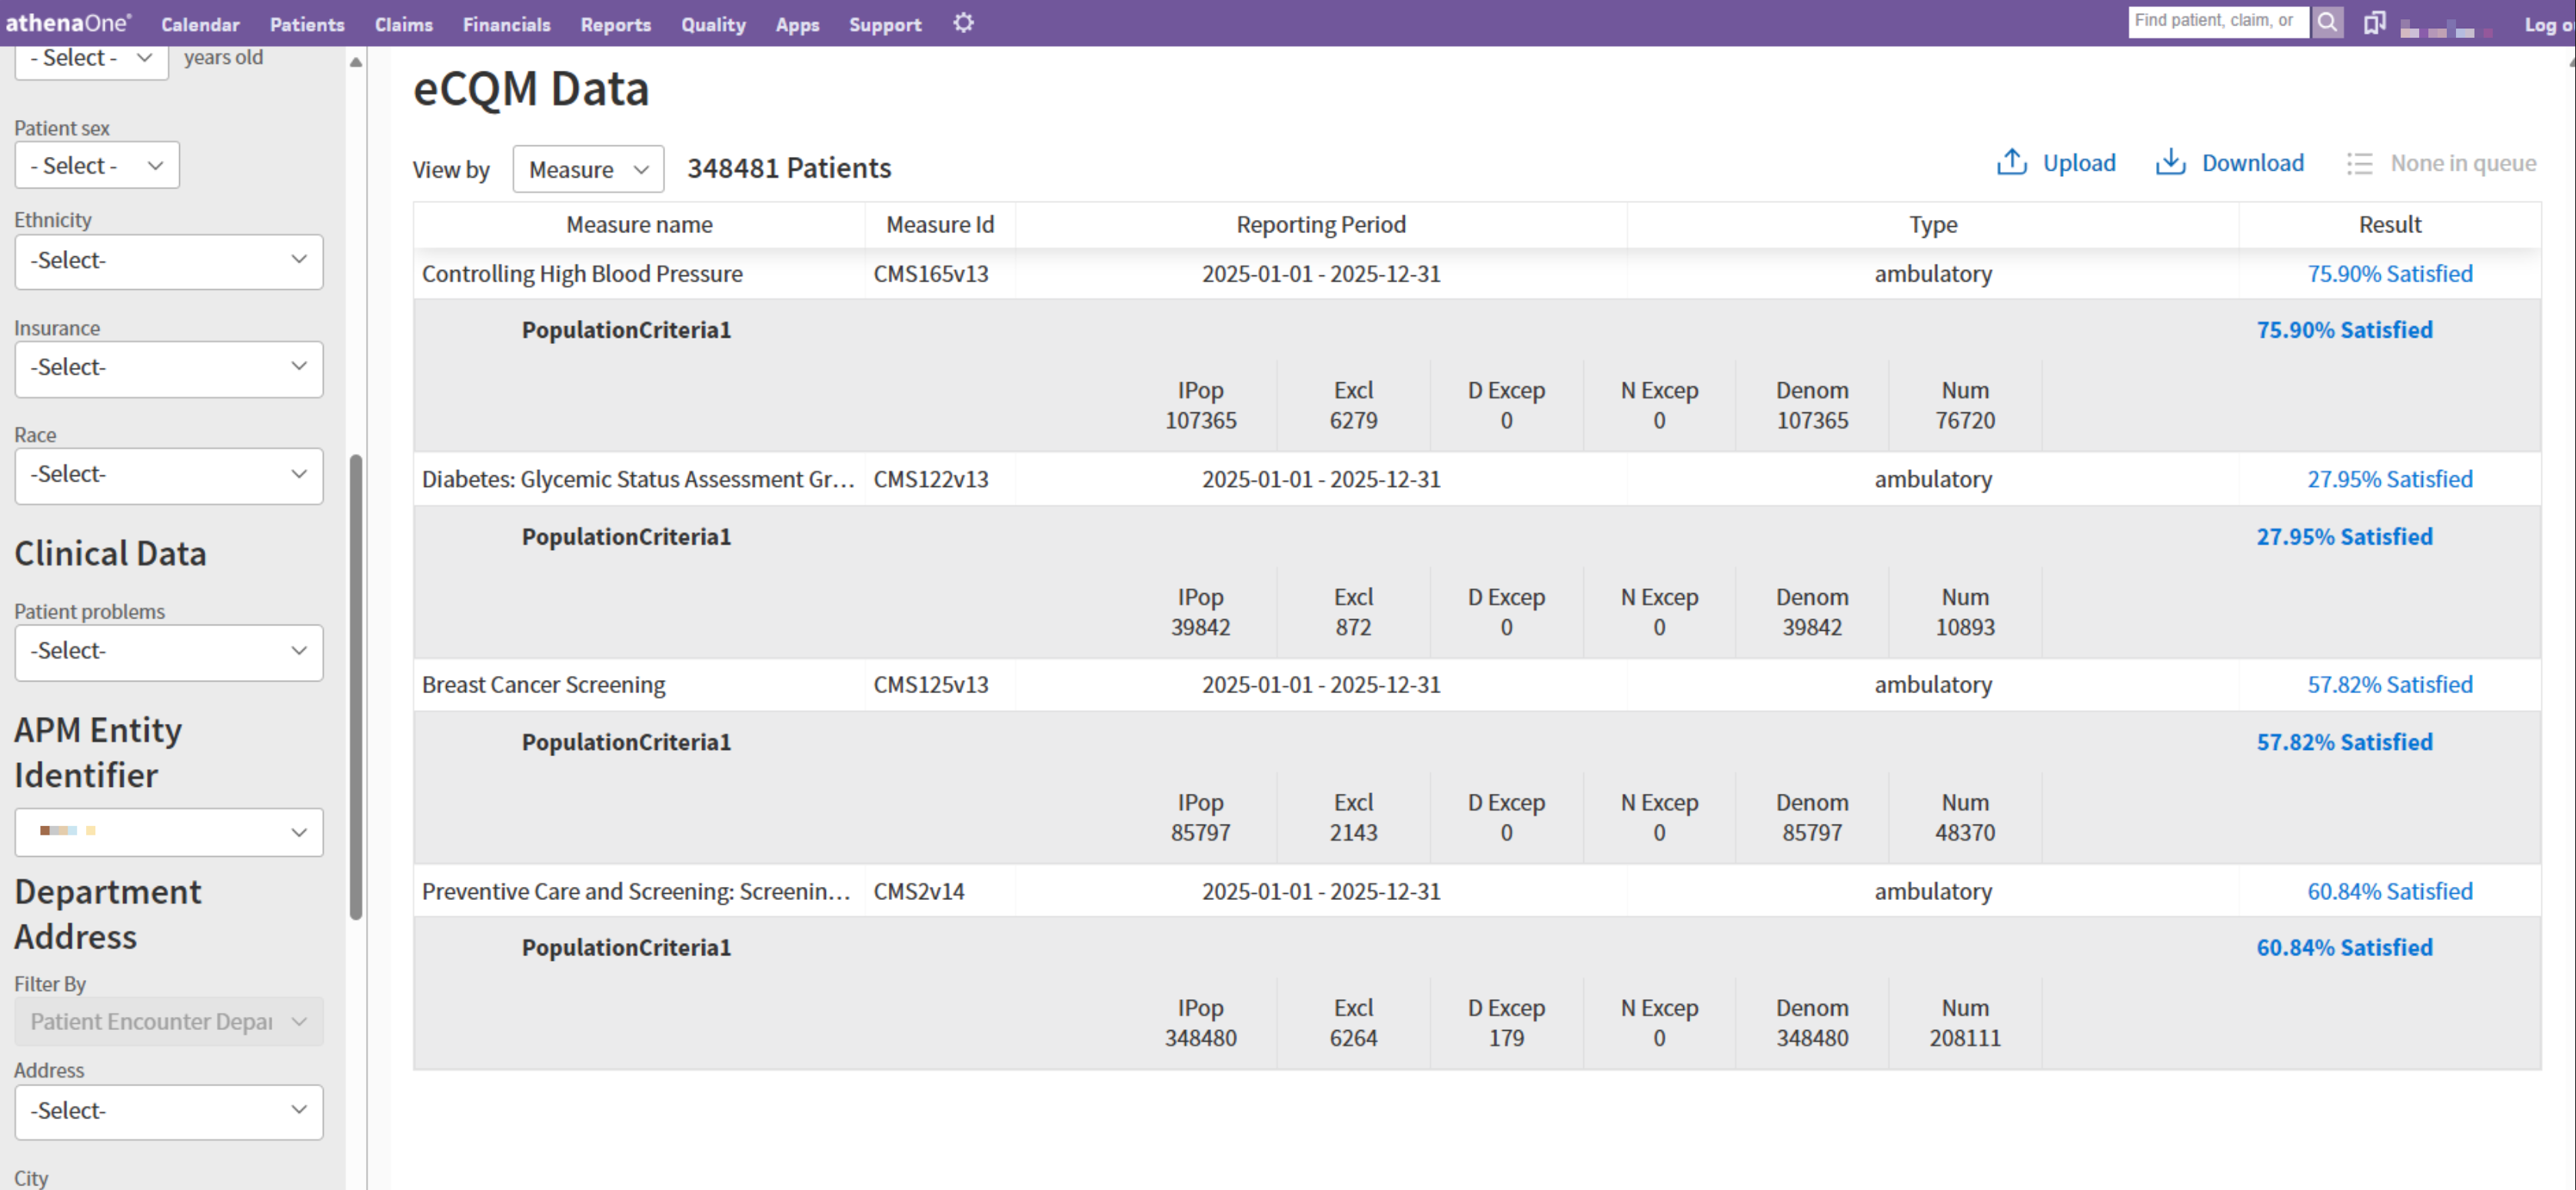Click sidebar scroll-up arrow

[355, 62]
